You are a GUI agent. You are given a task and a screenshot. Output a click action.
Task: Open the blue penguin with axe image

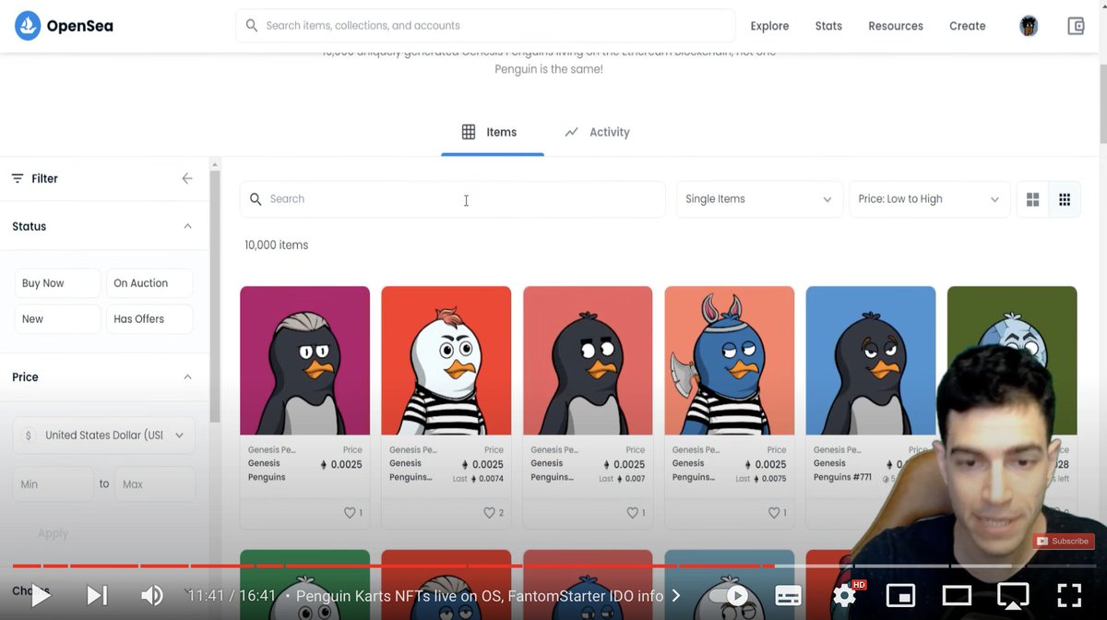pos(729,361)
